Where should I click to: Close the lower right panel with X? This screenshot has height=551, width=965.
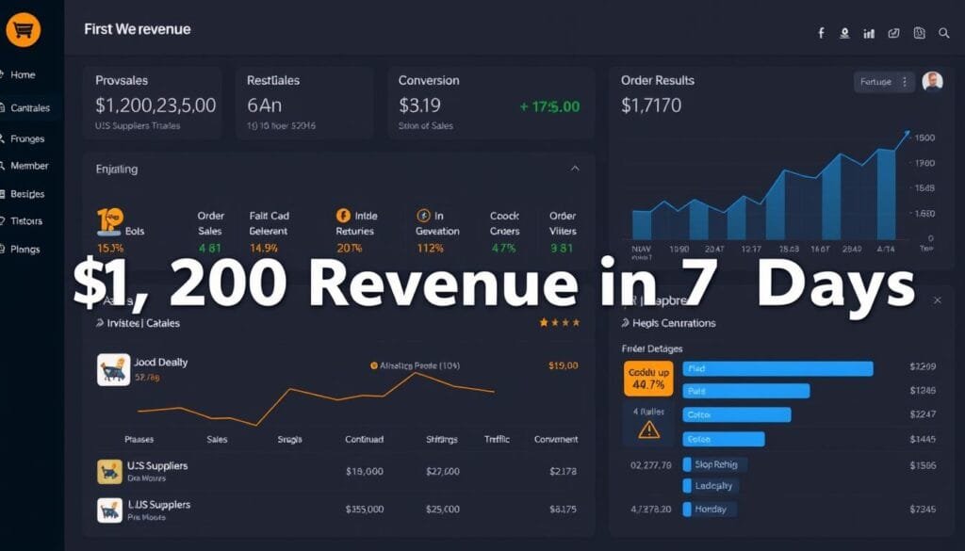[x=937, y=300]
